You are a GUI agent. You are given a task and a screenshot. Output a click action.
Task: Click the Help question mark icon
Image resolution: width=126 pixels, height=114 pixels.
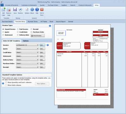pos(37,9)
